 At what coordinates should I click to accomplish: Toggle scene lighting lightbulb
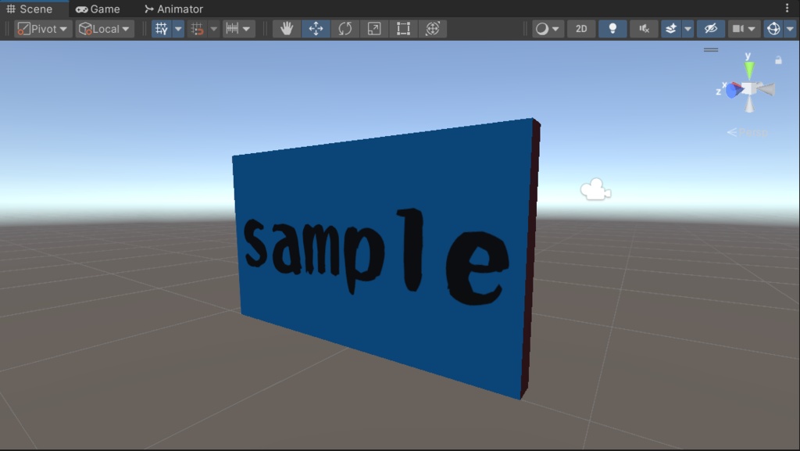[612, 29]
